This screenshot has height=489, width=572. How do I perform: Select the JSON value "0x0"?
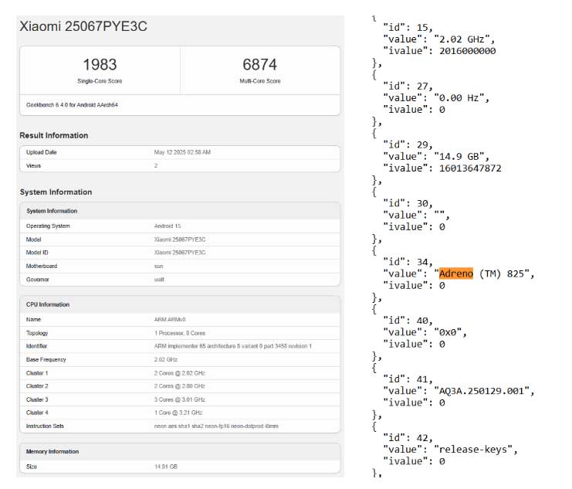(448, 332)
